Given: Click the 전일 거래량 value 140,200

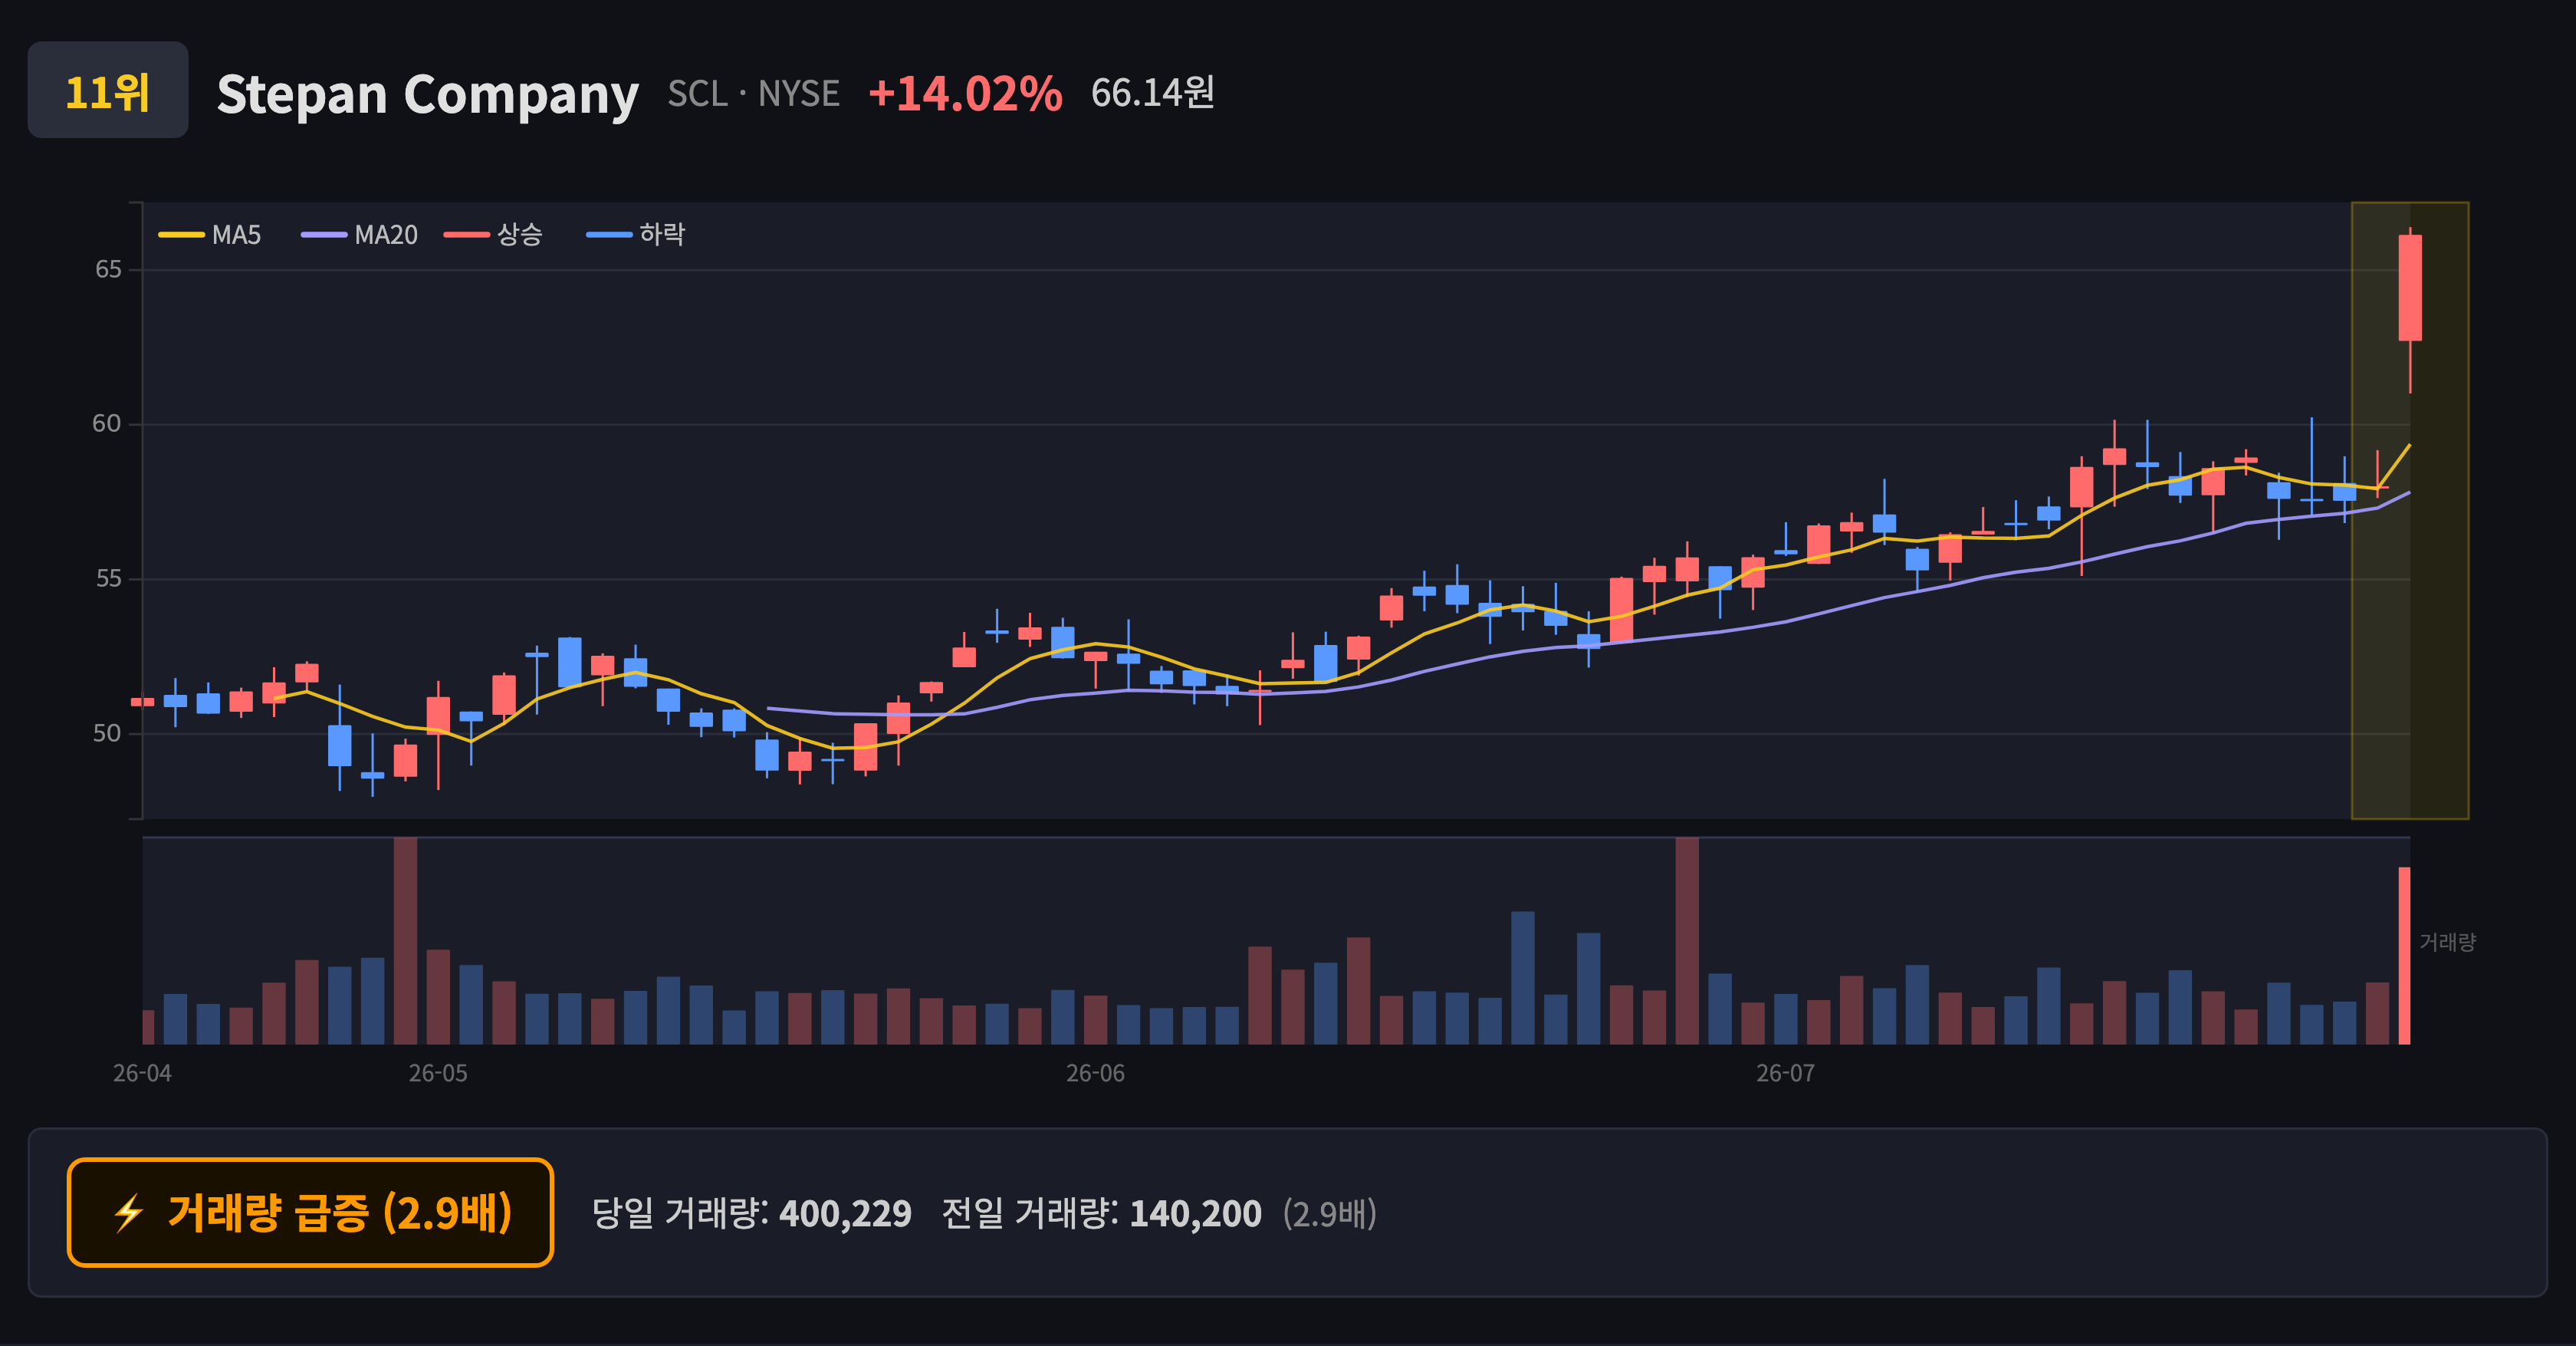Looking at the screenshot, I should tap(1195, 1214).
